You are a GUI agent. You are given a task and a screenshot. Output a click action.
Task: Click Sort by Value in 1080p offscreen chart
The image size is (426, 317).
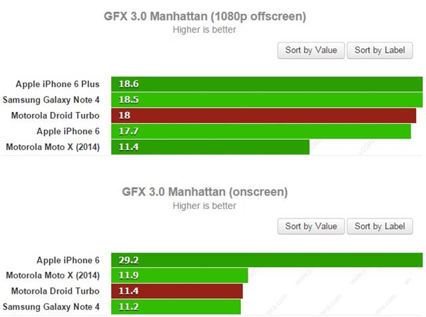(311, 51)
